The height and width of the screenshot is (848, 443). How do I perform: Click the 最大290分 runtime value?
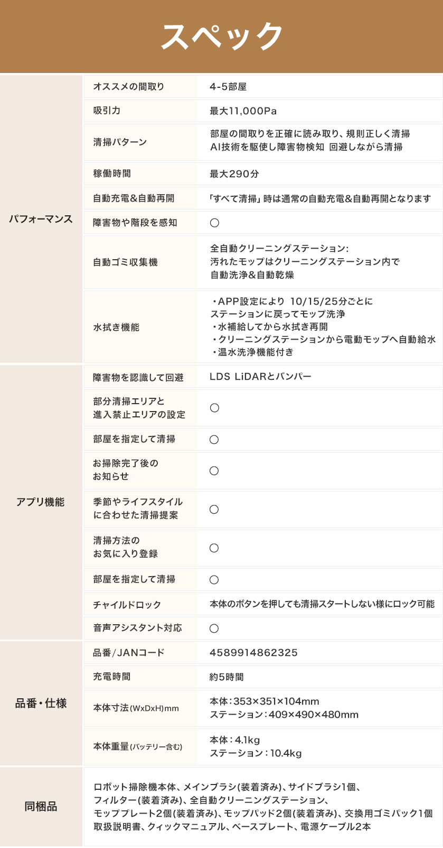(234, 174)
